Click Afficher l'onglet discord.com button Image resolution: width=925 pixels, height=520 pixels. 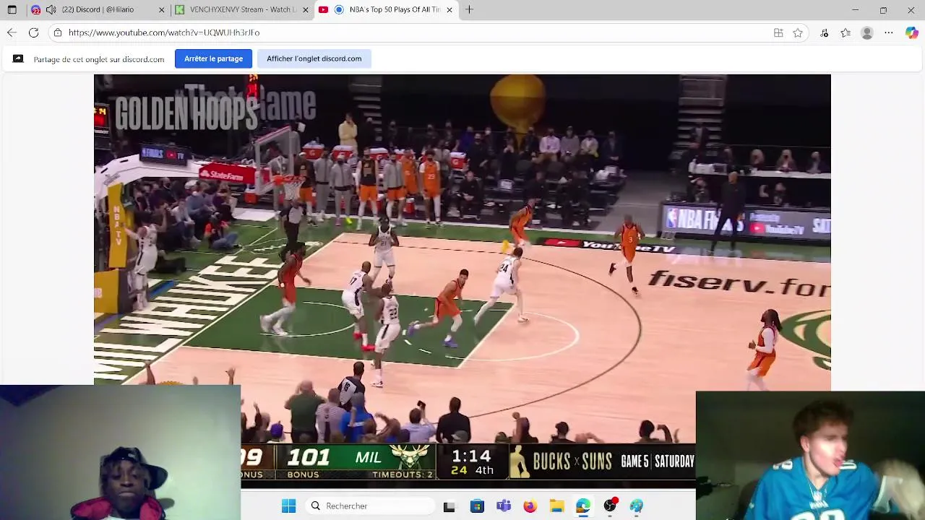click(314, 58)
